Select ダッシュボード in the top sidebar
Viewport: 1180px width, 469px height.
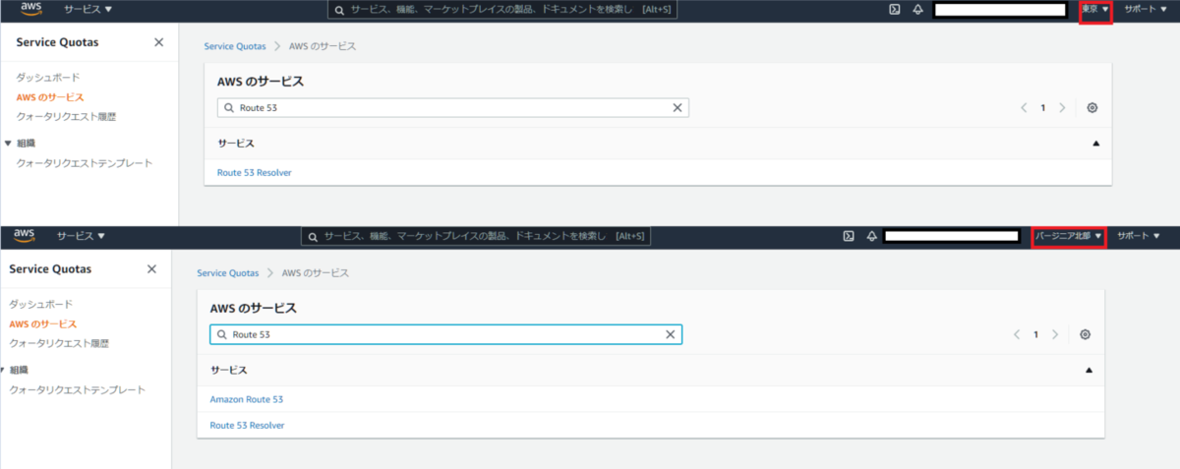(48, 77)
